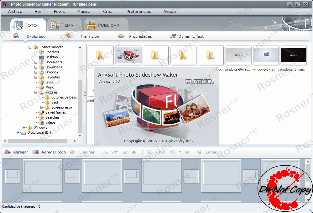Click the first folder thumbnail
Viewport: 313px width, 213px height.
pyautogui.click(x=100, y=55)
